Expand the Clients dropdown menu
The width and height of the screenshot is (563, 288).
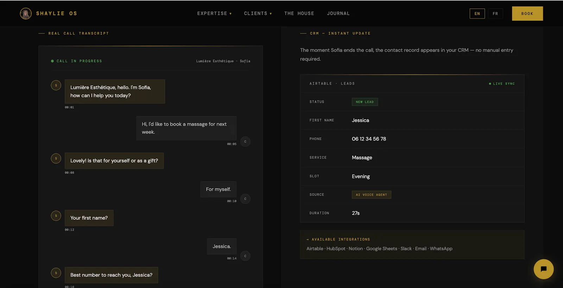pyautogui.click(x=258, y=13)
